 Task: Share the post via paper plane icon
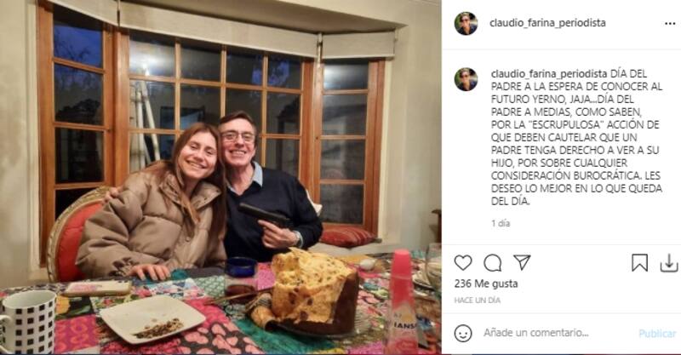click(x=522, y=262)
